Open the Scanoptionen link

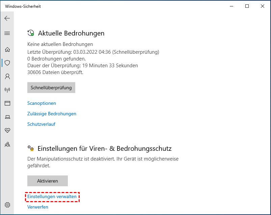click(42, 103)
